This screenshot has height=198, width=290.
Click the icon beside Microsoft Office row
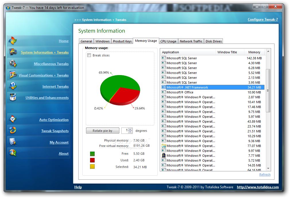164,92
